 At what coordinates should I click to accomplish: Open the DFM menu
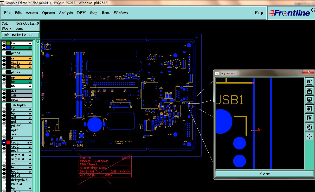pyautogui.click(x=81, y=13)
